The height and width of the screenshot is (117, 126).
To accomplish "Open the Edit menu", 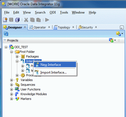I will [x=16, y=12].
